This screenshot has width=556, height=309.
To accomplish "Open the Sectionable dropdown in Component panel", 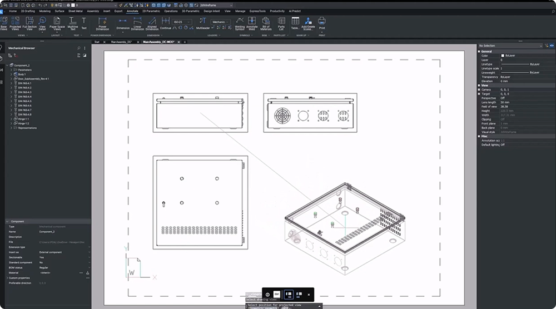I will [x=89, y=257].
